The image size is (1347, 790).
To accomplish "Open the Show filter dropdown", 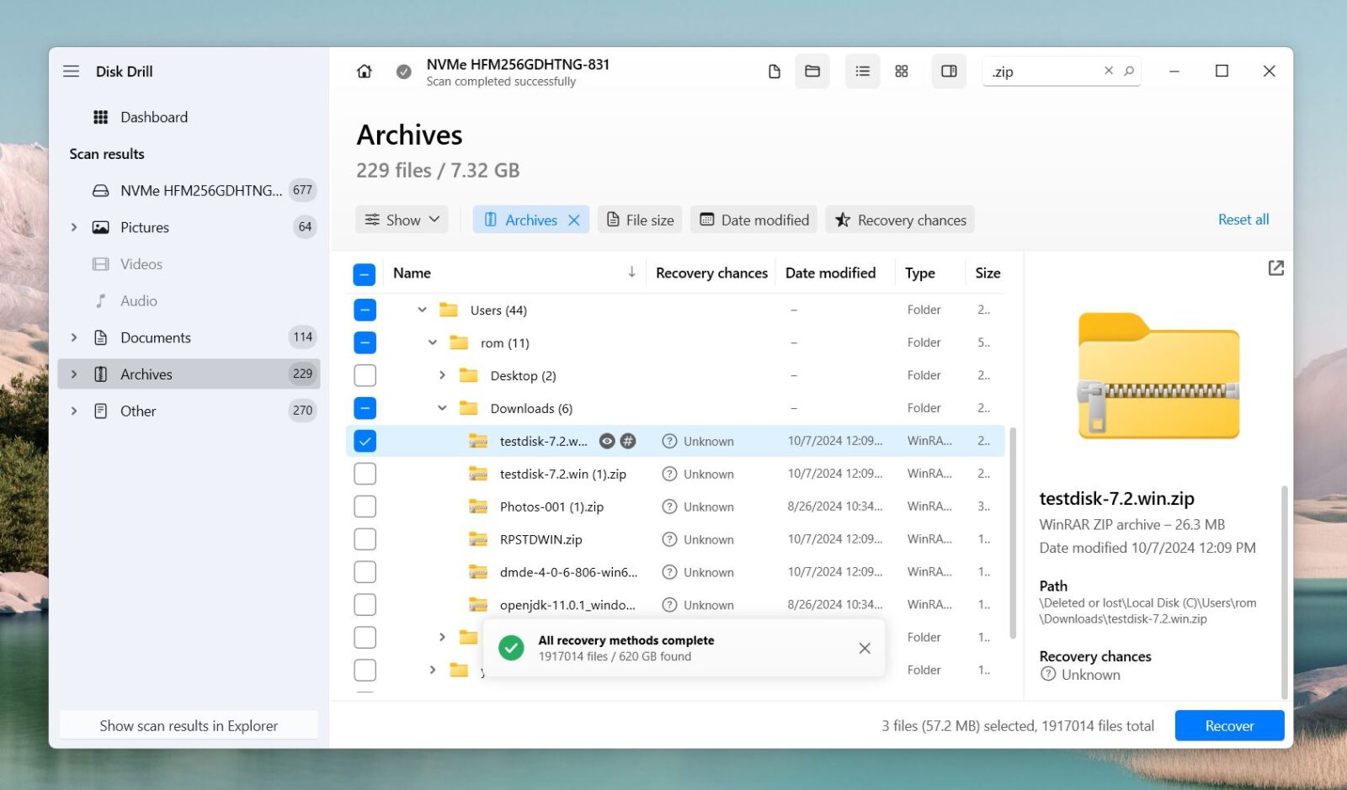I will [402, 220].
